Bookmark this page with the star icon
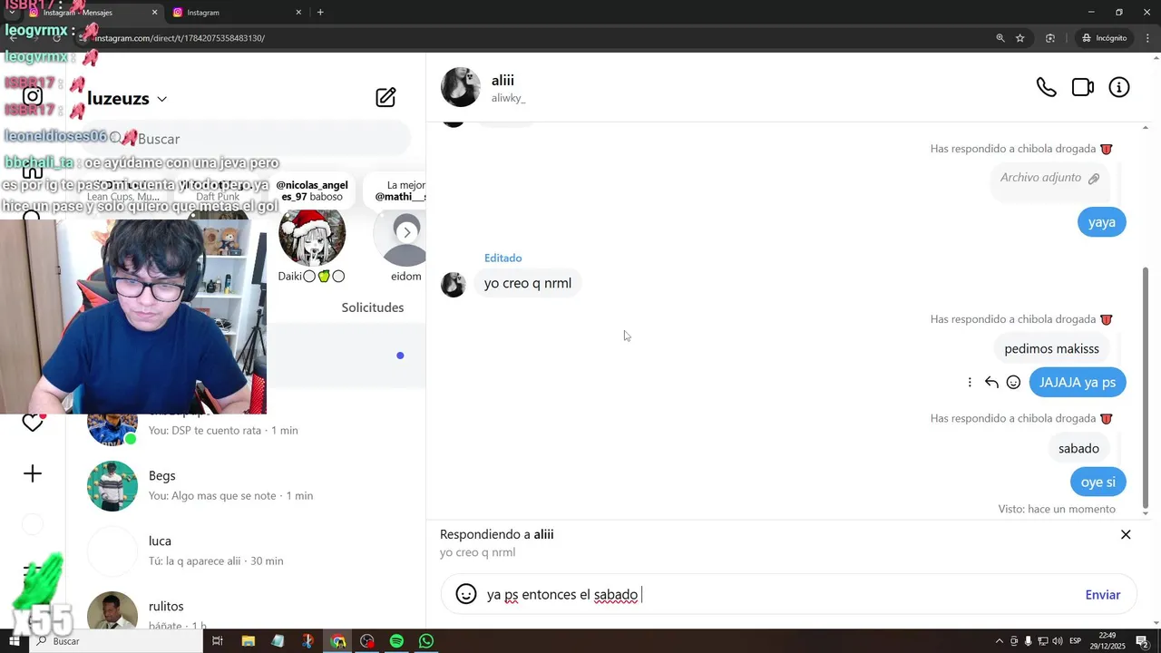This screenshot has height=653, width=1161. pos(1020,38)
